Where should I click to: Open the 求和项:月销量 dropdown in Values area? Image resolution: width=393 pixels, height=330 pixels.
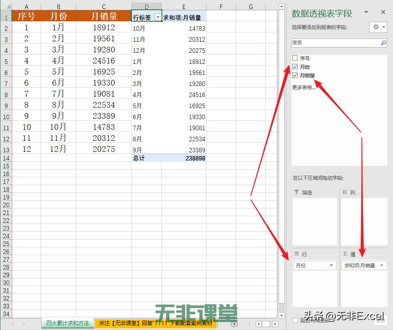click(x=382, y=265)
